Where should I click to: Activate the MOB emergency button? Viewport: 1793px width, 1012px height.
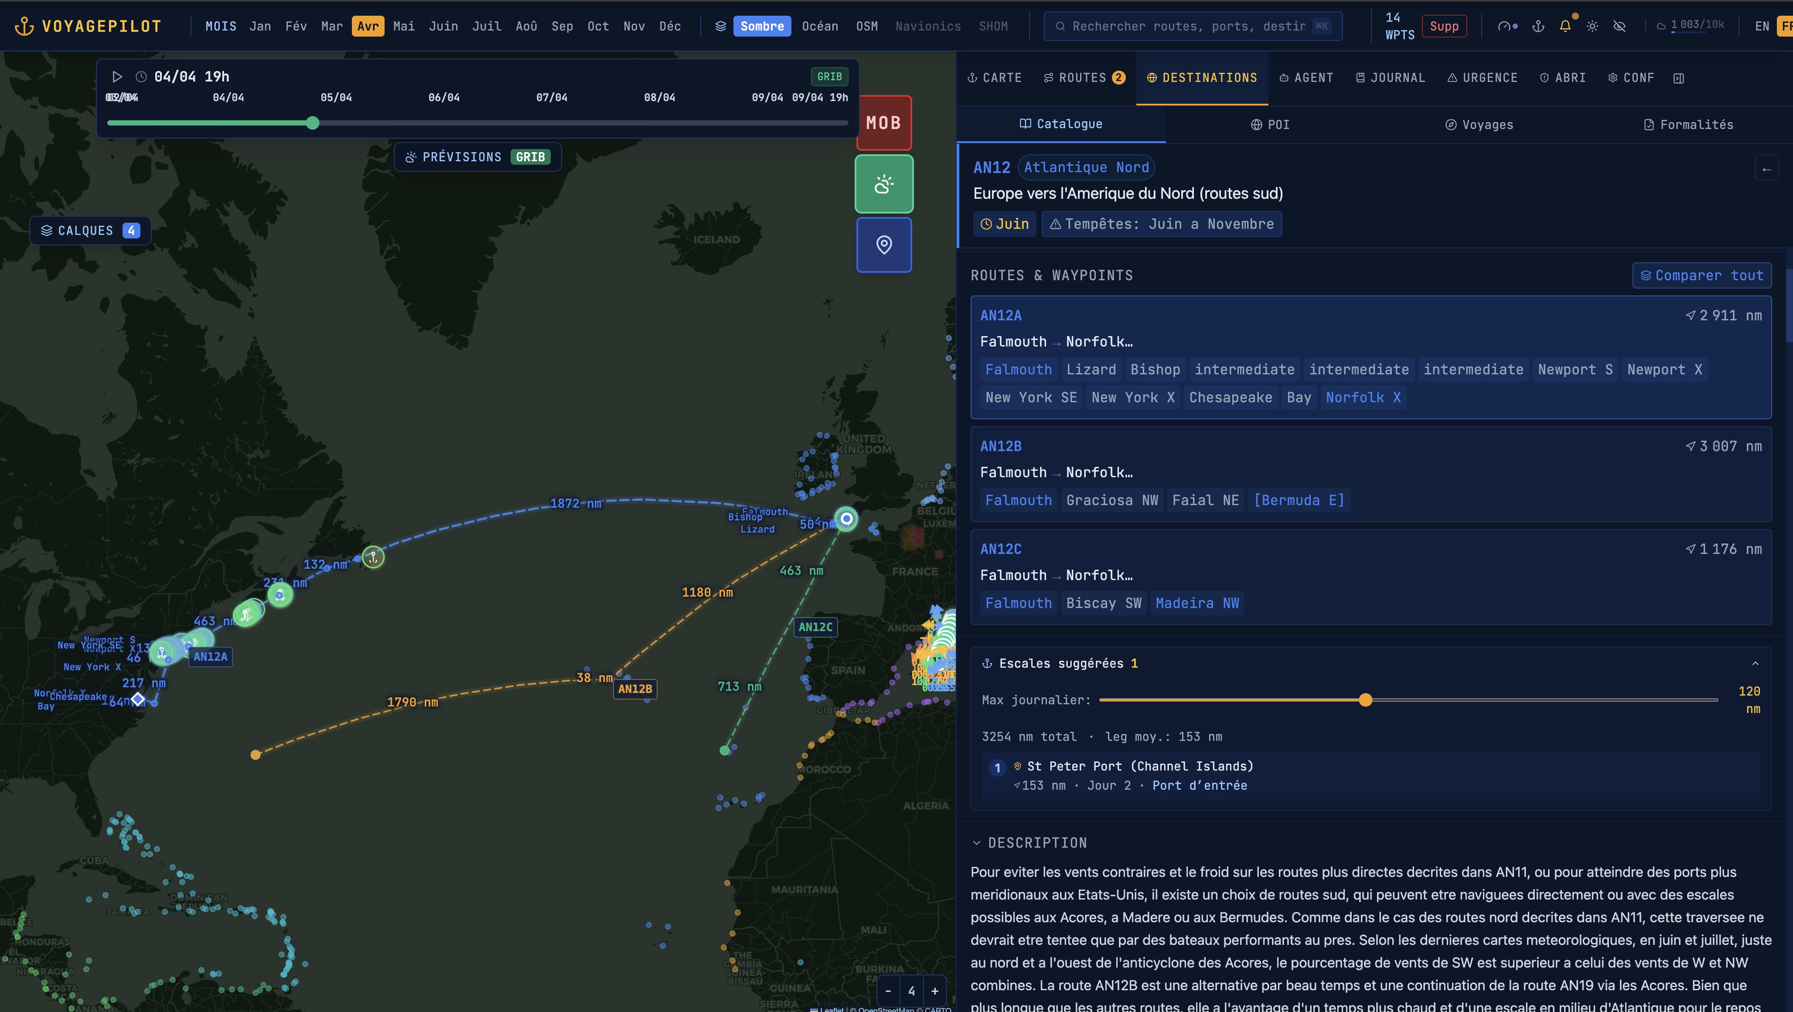coord(883,122)
